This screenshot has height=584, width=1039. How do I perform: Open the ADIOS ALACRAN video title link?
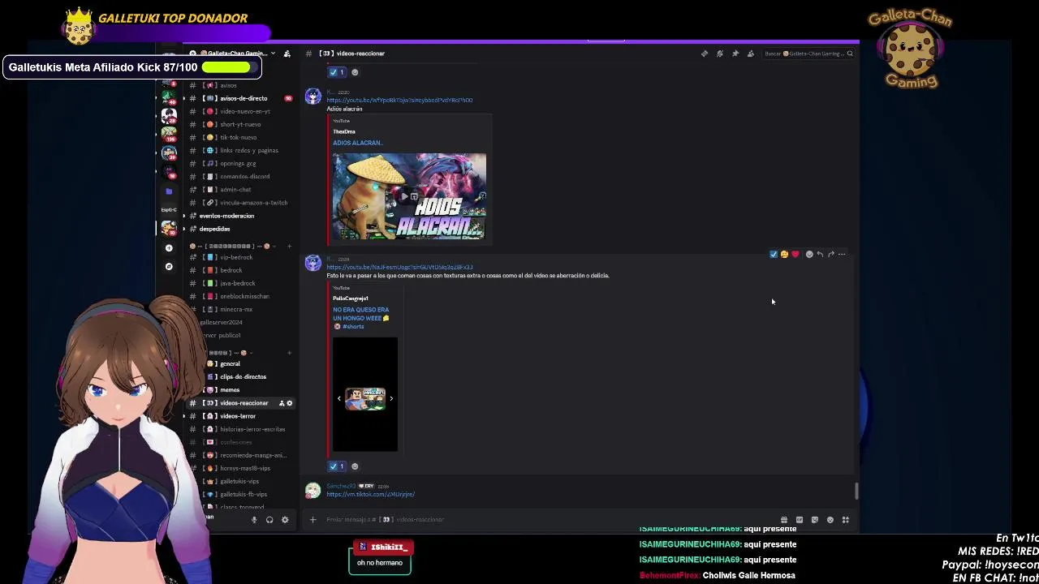coord(357,143)
